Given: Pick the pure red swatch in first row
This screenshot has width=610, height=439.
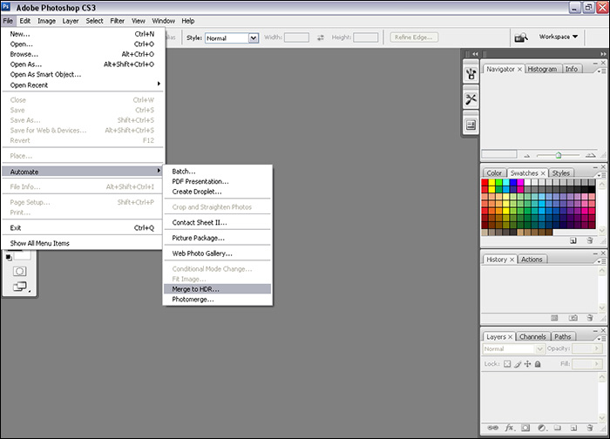Looking at the screenshot, I should point(485,182).
